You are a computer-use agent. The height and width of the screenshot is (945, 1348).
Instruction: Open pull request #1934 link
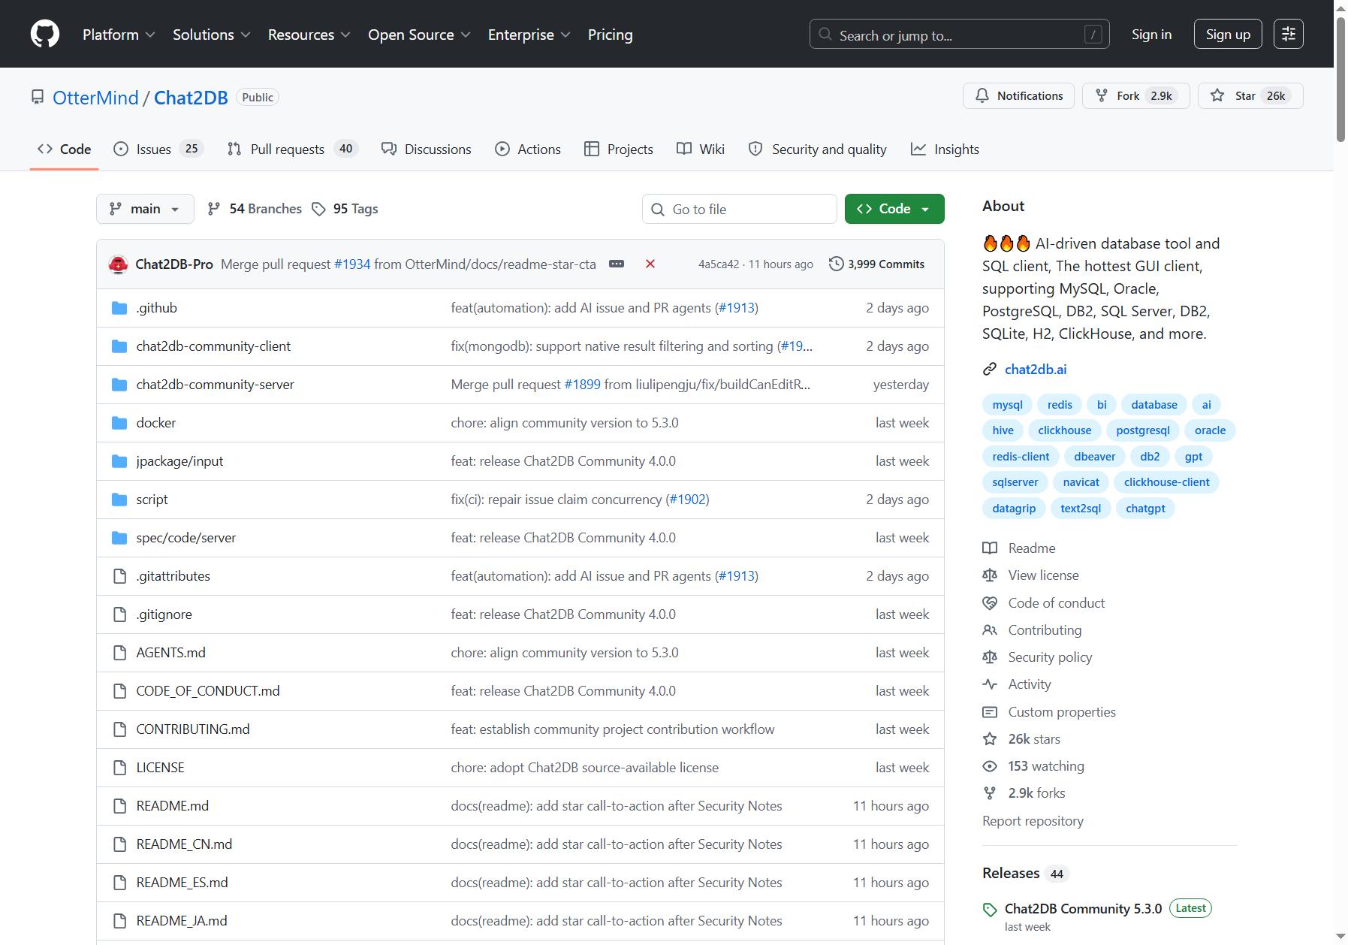352,264
